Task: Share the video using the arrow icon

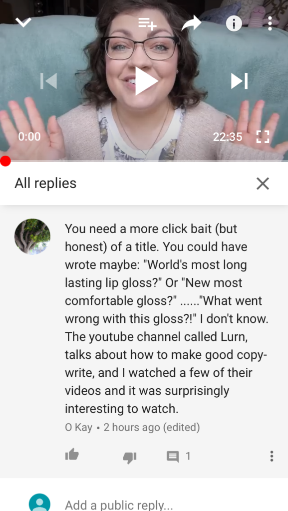Action: [x=191, y=23]
